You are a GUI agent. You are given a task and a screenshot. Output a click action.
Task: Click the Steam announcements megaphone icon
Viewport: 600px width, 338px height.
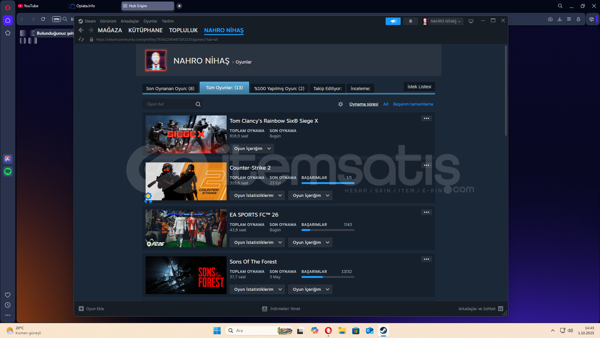point(393,21)
